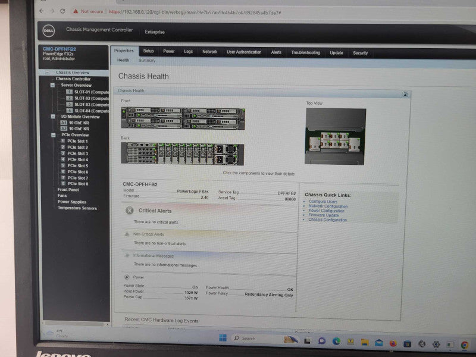Collapse I/O Module Overview tree node
Viewport: 476px width, 357px height.
53,117
